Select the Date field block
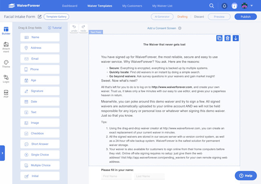261x184 pixels. click(x=40, y=102)
